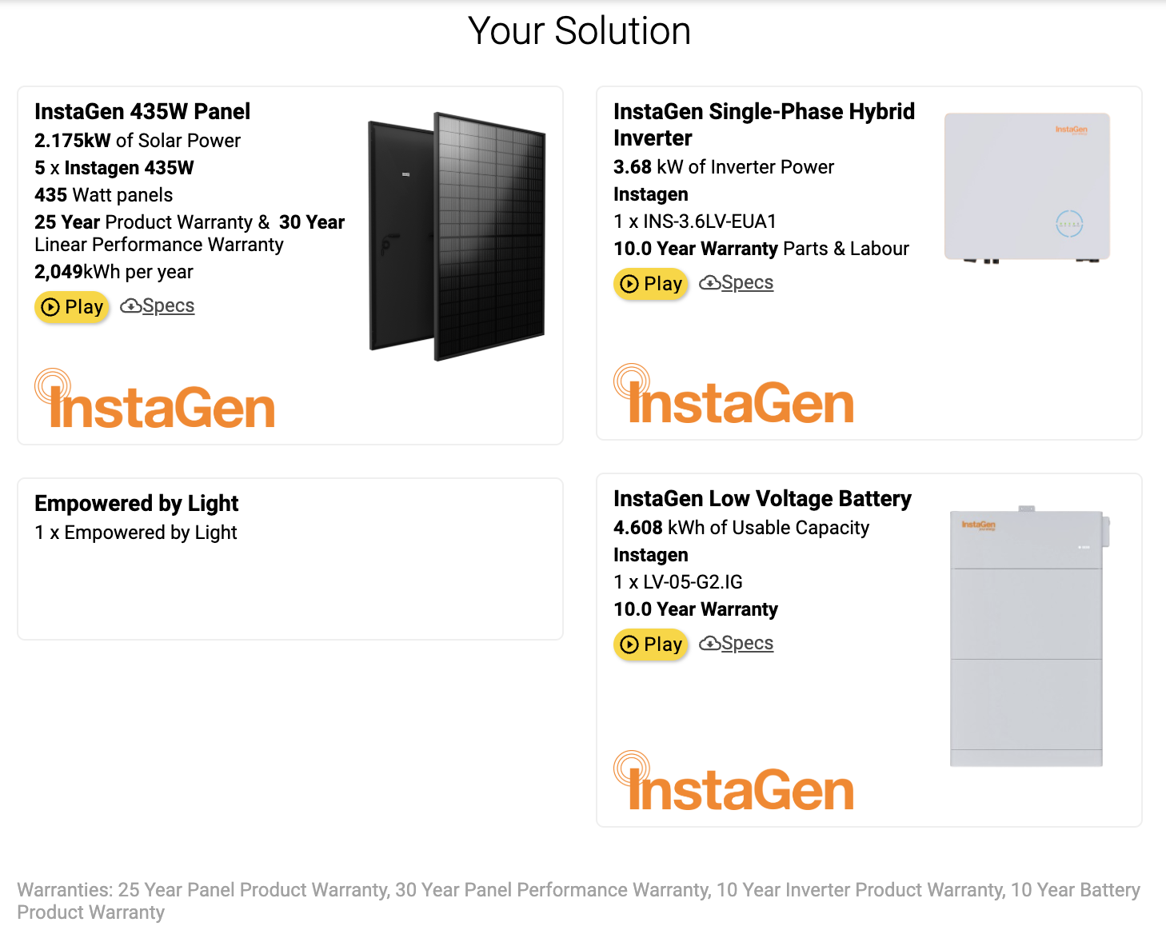Open Specs link for the Hybrid Inverter

pos(748,283)
